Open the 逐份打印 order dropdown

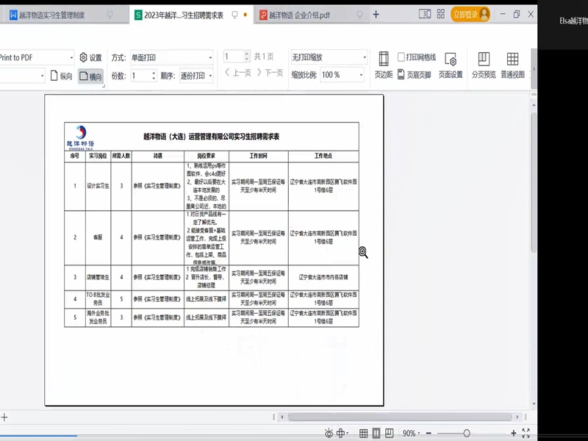click(196, 76)
